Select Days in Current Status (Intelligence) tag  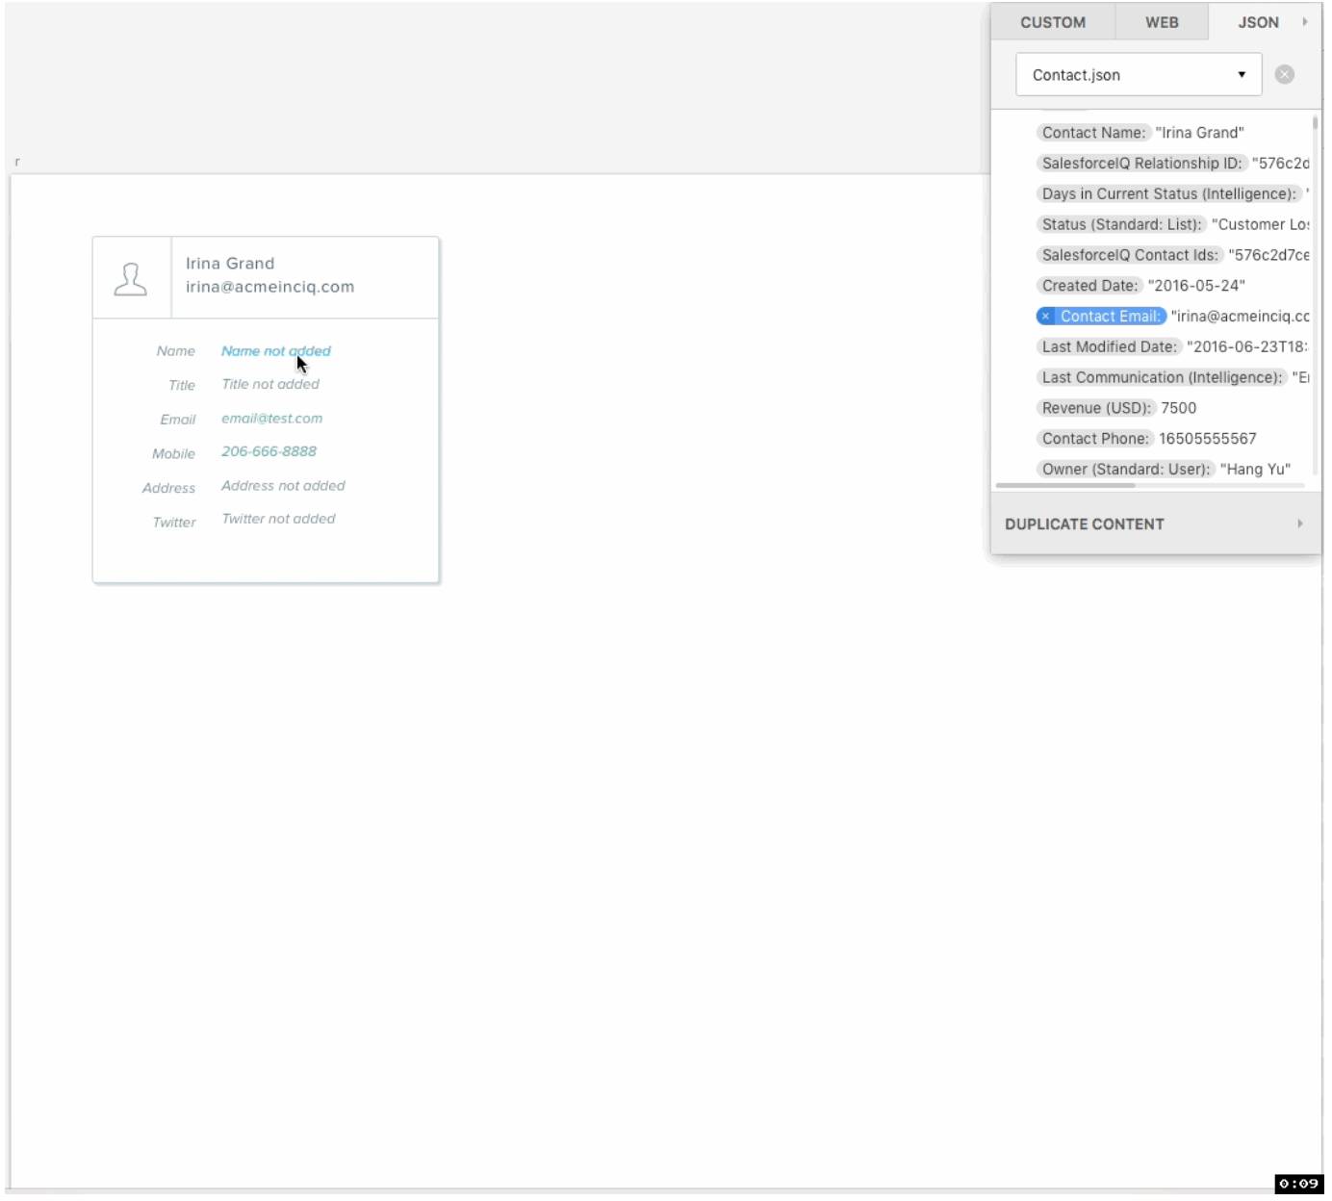pos(1168,194)
